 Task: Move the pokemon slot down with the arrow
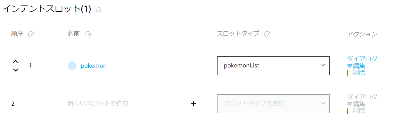point(16,70)
